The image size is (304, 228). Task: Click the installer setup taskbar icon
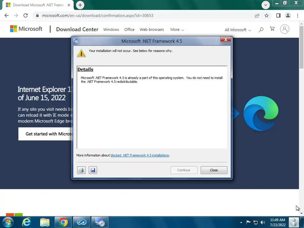[100, 222]
